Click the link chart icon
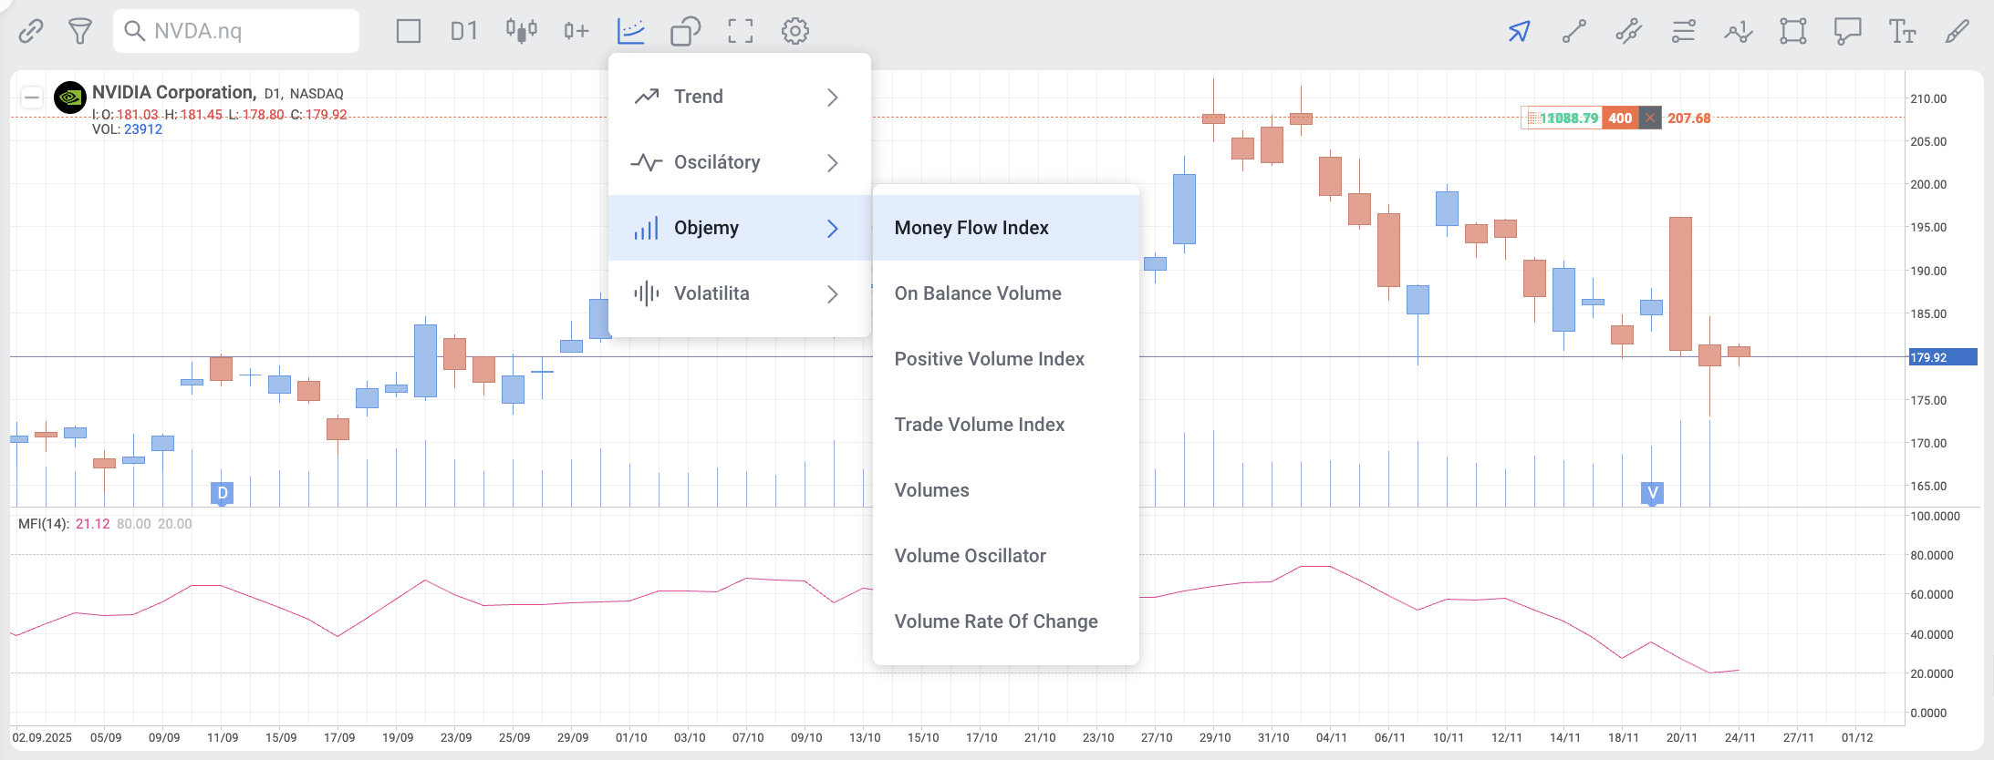 tap(31, 31)
